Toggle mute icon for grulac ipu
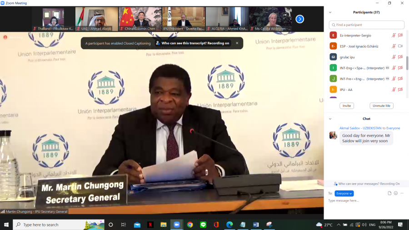 pos(394,57)
